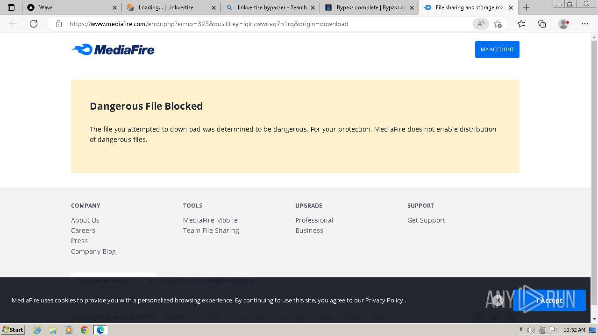Click the SUPPORT footer heading
This screenshot has height=336, width=598.
point(420,205)
